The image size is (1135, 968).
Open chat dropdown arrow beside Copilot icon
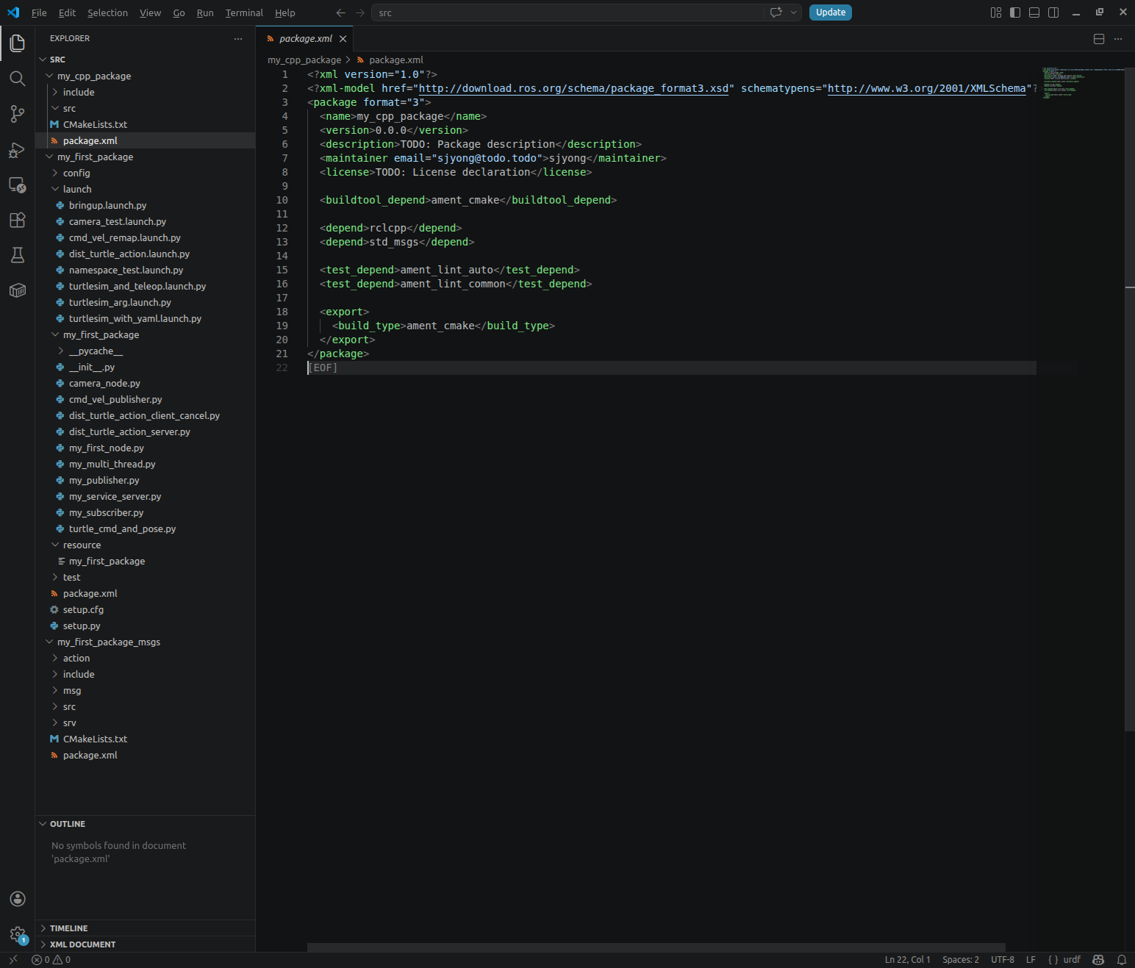pyautogui.click(x=794, y=12)
